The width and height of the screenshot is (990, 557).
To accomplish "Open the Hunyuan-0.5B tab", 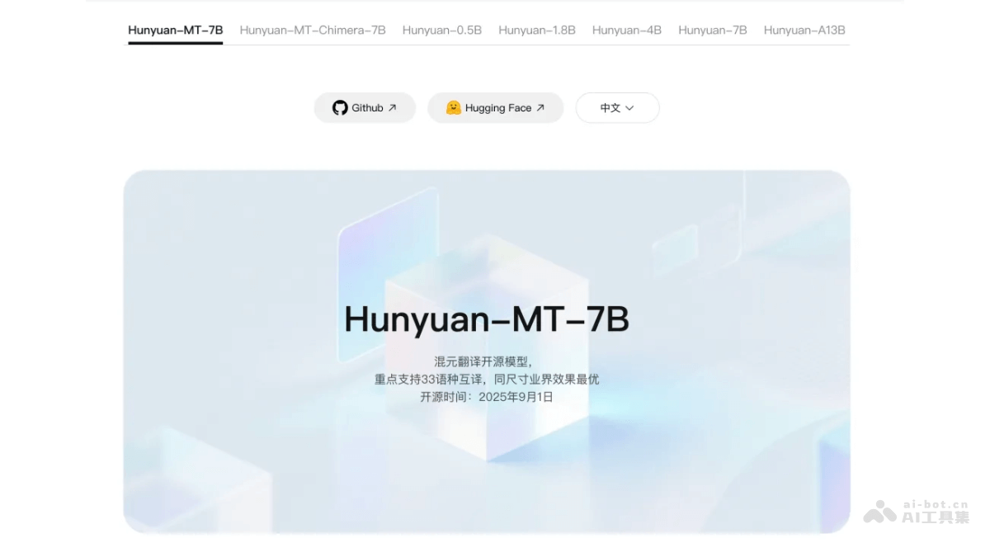I will 441,31.
